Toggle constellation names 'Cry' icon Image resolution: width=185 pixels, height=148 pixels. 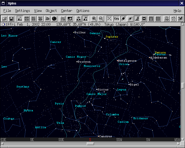coord(117,19)
